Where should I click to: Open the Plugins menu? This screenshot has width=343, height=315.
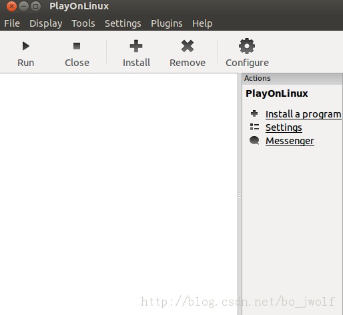167,23
